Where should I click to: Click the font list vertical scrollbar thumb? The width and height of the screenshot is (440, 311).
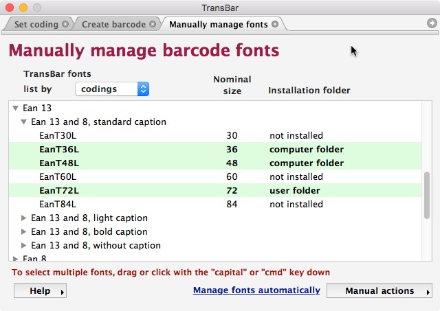[427, 195]
